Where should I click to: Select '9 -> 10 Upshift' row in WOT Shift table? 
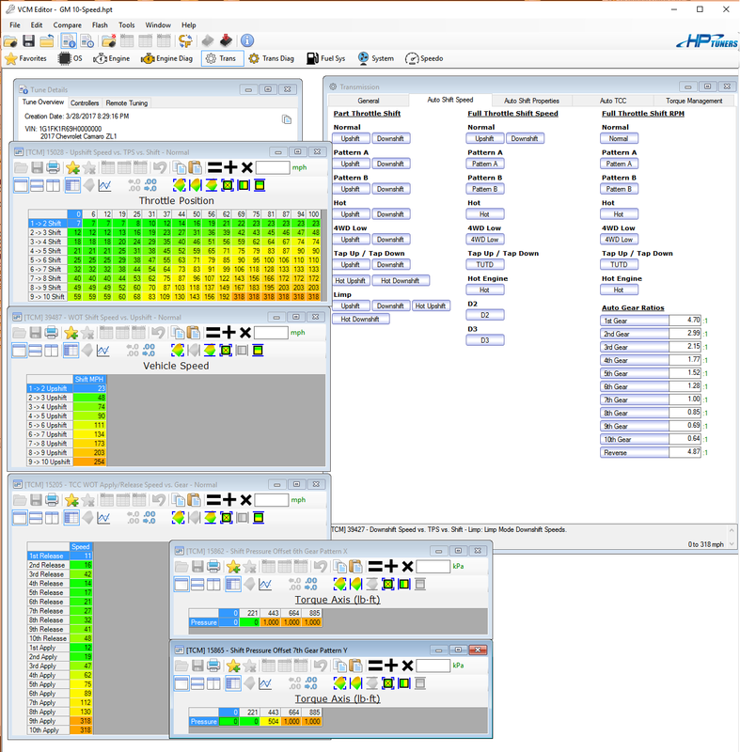click(x=50, y=462)
